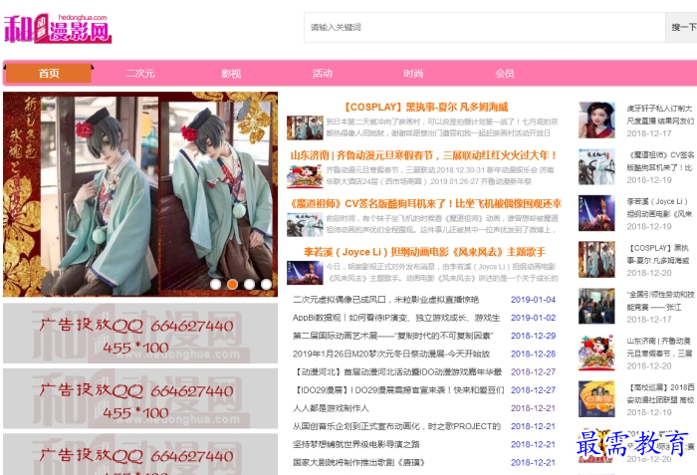Select the first carousel slide dot
This screenshot has width=697, height=475.
pos(216,284)
